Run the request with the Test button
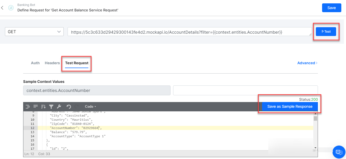This screenshot has height=159, width=346. click(x=326, y=31)
